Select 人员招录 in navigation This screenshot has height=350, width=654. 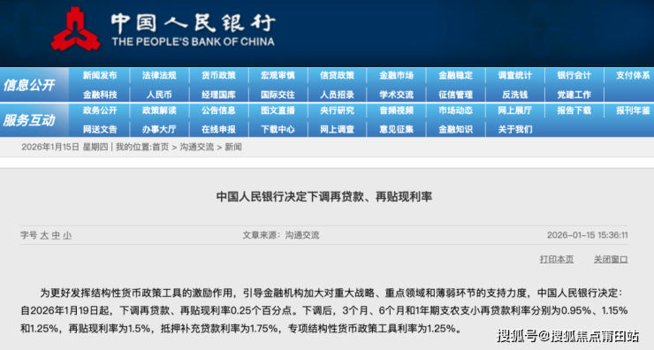[337, 95]
